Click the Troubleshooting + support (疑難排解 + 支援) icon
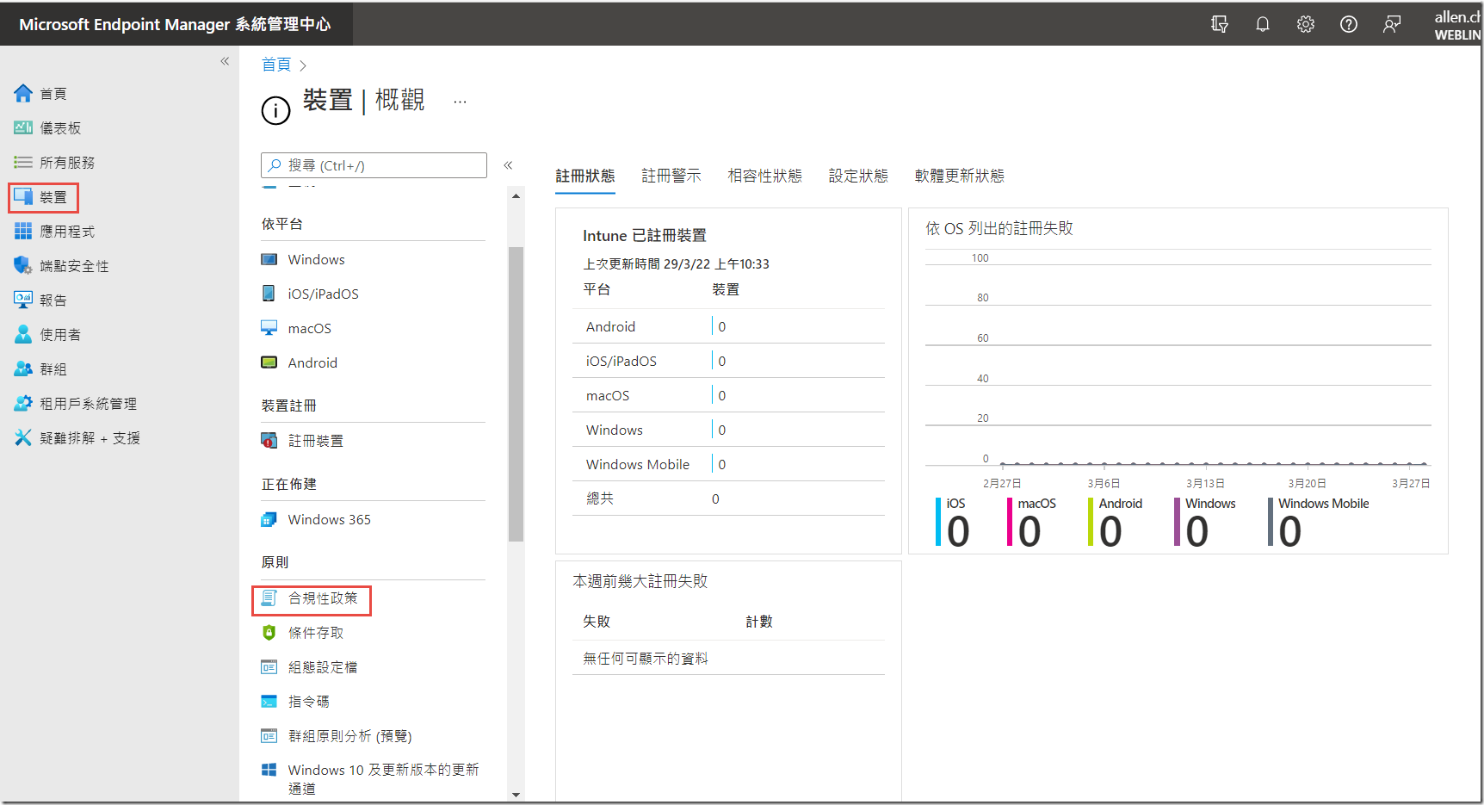 [23, 437]
